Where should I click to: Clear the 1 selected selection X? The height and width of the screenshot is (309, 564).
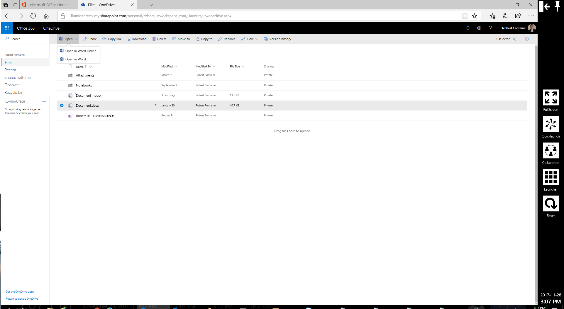(514, 39)
